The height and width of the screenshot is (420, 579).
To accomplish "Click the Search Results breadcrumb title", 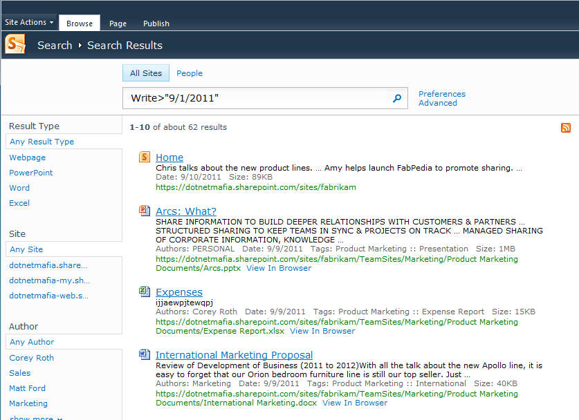I will pyautogui.click(x=125, y=46).
